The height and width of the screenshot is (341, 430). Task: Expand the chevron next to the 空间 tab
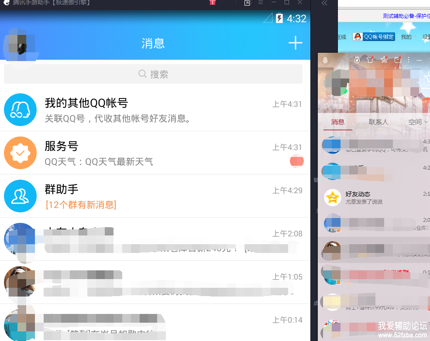pos(426,122)
